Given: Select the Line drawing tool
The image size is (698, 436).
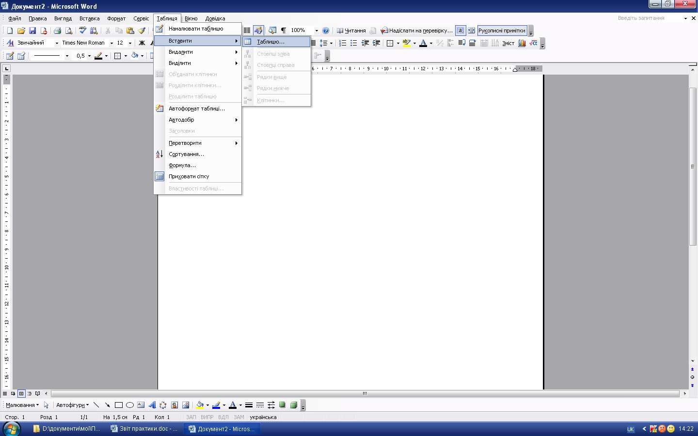Looking at the screenshot, I should coord(96,405).
